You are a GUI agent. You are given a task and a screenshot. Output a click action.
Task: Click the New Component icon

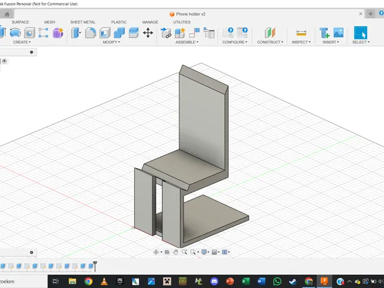(x=180, y=33)
